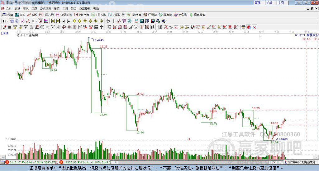The width and height of the screenshot is (319, 171).
Task: Open the 设置 menu
Action: pyautogui.click(x=57, y=8)
